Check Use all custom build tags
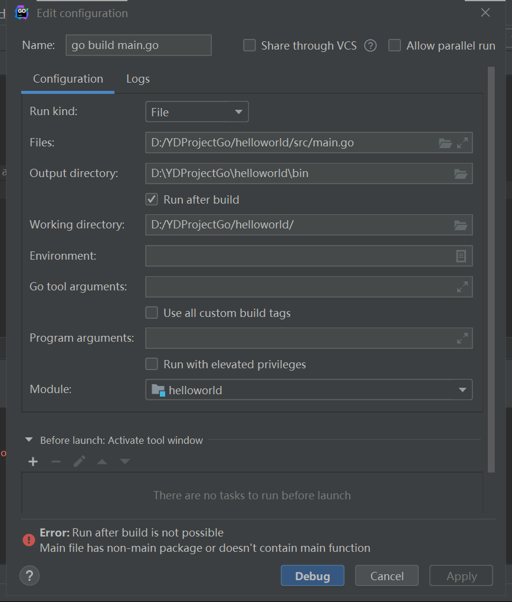The image size is (512, 602). (x=152, y=313)
